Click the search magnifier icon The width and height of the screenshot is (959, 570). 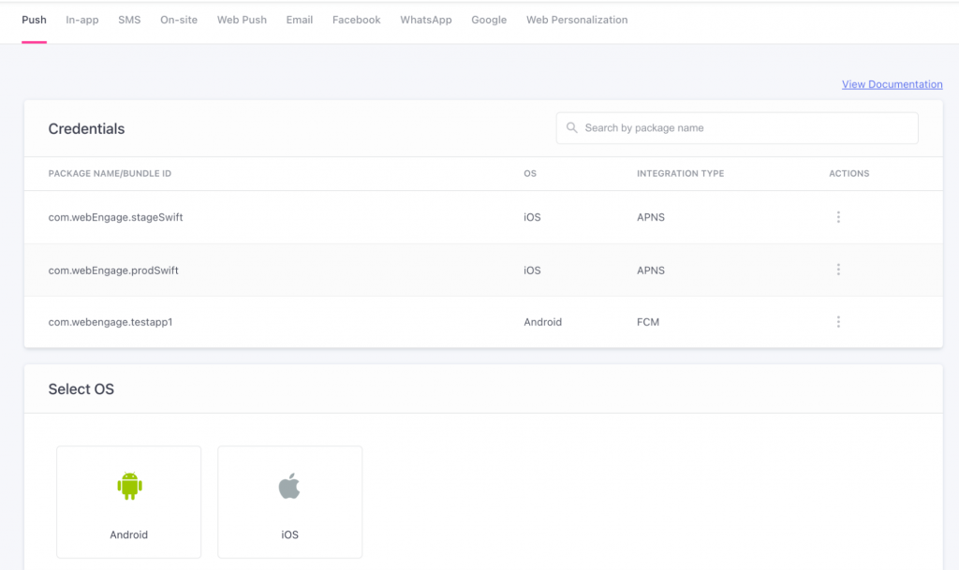pyautogui.click(x=571, y=128)
